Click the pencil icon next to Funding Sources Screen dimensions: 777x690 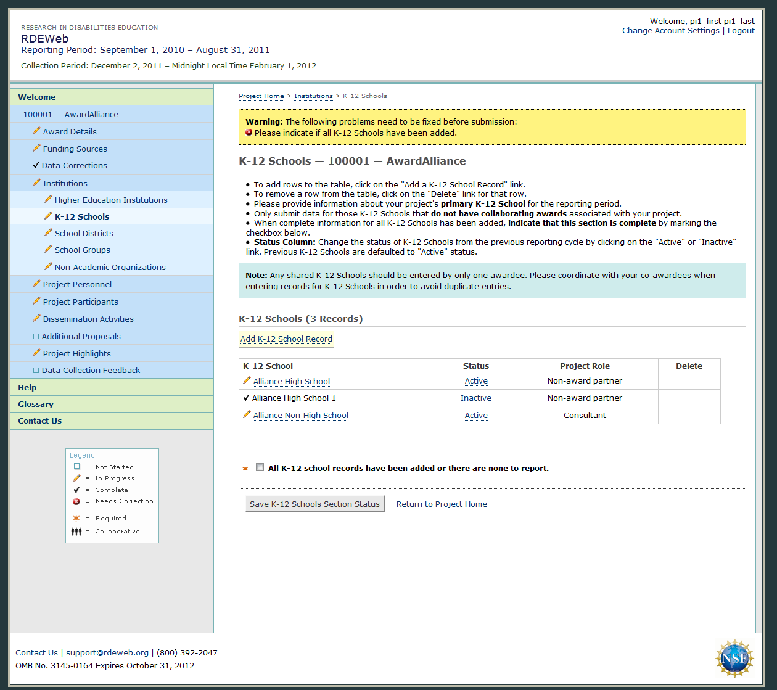click(x=36, y=149)
